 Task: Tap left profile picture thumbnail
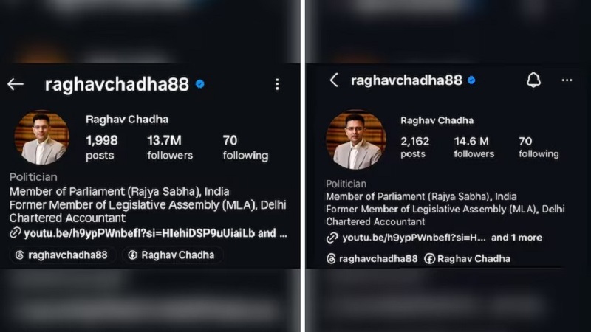point(42,137)
